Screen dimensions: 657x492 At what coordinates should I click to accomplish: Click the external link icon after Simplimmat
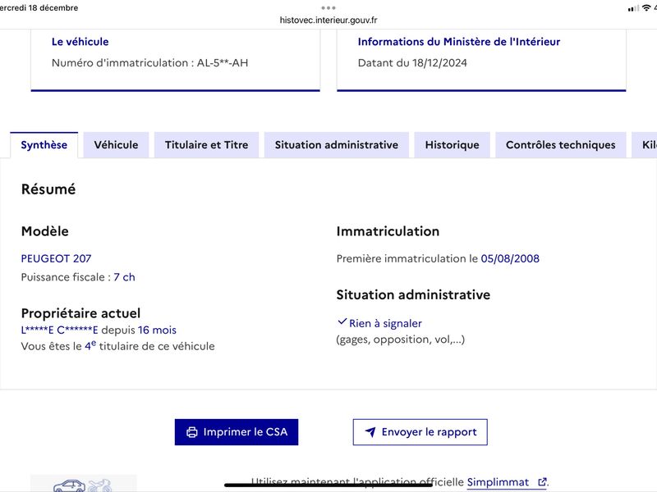point(542,482)
